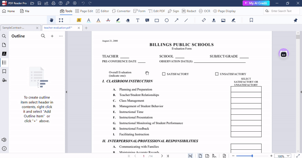Open the page thumbnails panel in the sidebar
This screenshot has height=158, width=302.
(4, 45)
